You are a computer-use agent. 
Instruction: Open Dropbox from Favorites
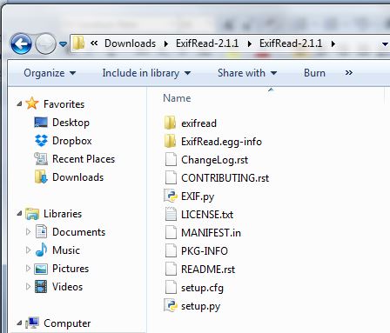pos(72,141)
